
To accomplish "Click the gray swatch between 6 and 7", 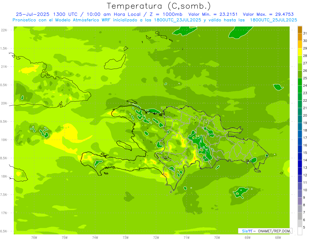I will [300, 216].
